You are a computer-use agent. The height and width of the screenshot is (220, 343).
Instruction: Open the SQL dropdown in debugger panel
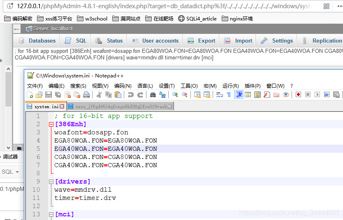(10, 172)
